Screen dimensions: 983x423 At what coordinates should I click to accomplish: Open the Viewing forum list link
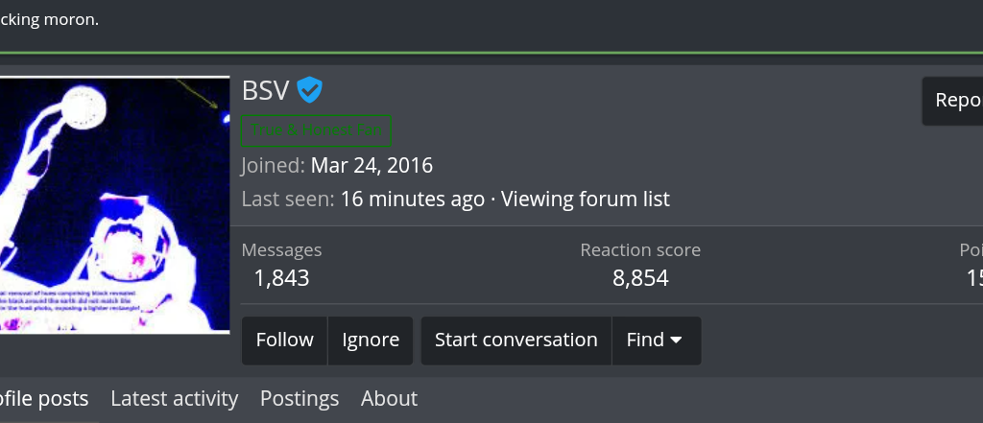pyautogui.click(x=585, y=200)
